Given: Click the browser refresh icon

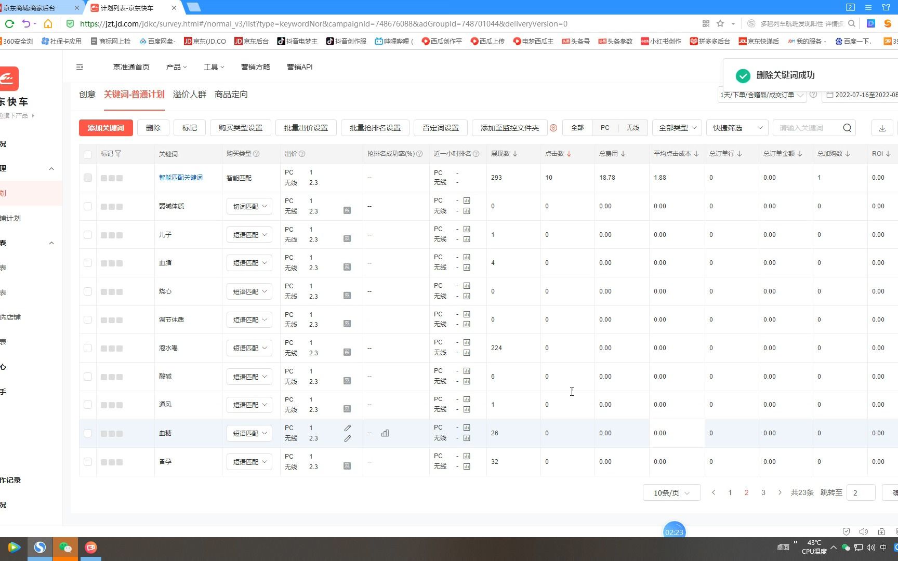Looking at the screenshot, I should pyautogui.click(x=9, y=23).
